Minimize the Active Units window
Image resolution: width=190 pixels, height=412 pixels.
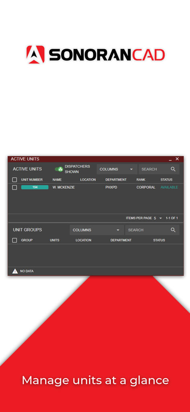pyautogui.click(x=170, y=159)
